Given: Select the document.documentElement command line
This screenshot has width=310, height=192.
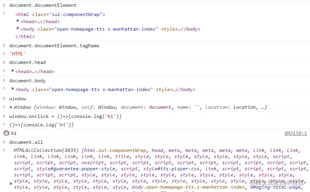Looking at the screenshot, I should click(43, 5).
